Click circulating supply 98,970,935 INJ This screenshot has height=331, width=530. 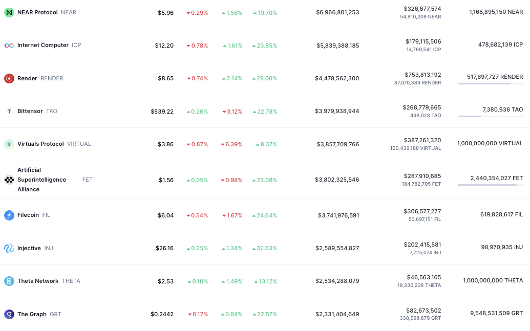tap(502, 247)
